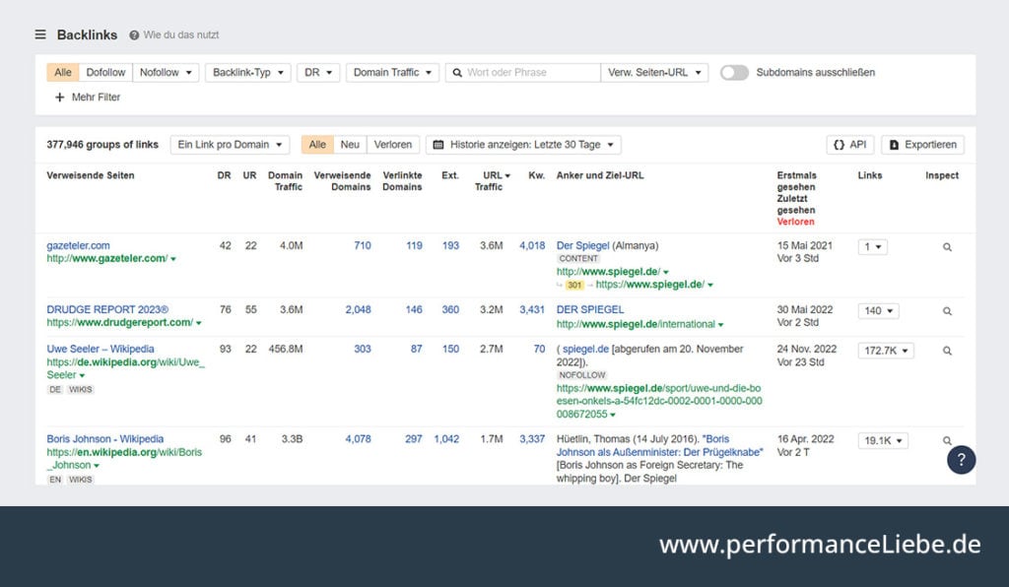Switch to the 'Neu' backlinks tab
The width and height of the screenshot is (1009, 587).
click(x=350, y=145)
